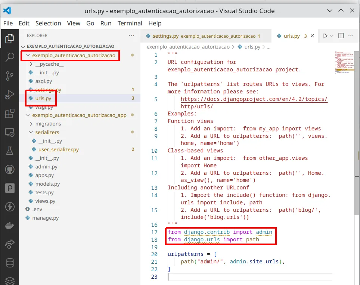Open the View menu

(74, 23)
